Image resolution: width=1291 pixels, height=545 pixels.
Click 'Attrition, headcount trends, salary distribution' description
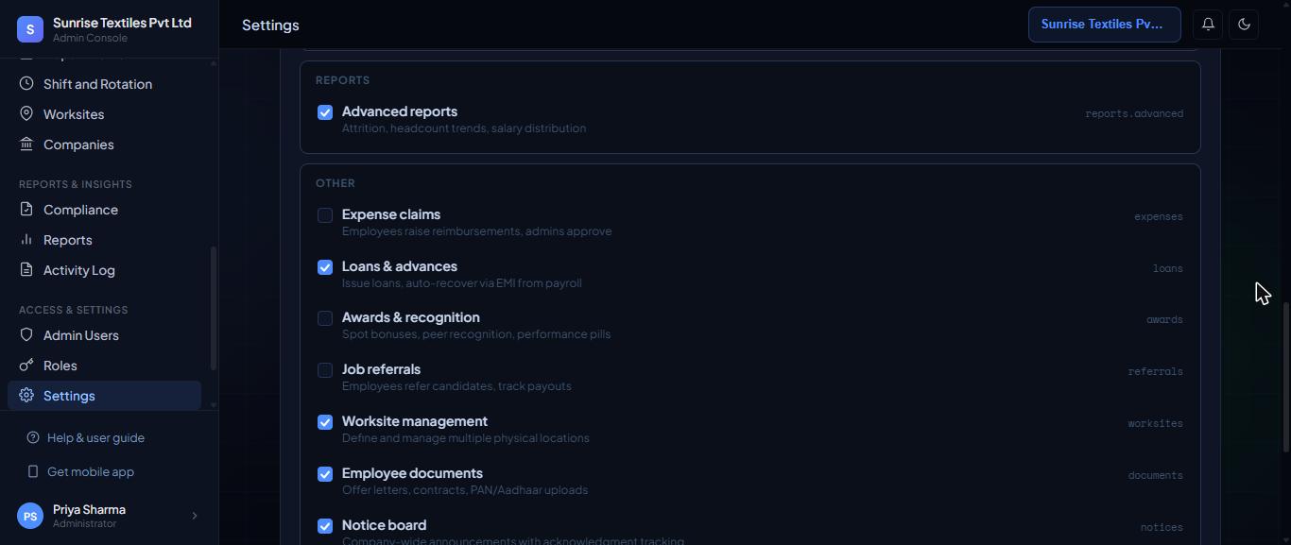[464, 128]
